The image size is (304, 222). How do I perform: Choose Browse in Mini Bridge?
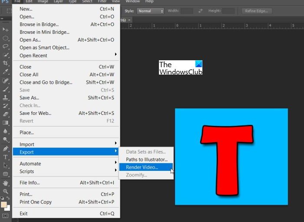click(x=66, y=32)
